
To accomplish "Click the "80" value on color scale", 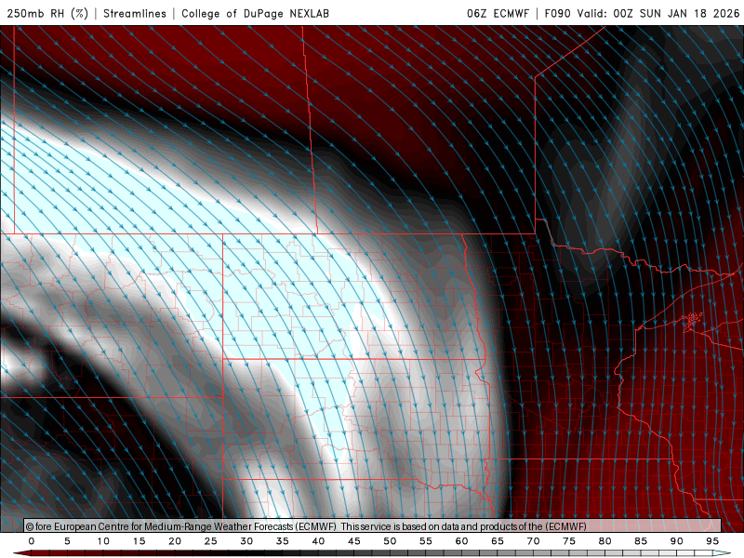I will 605,541.
